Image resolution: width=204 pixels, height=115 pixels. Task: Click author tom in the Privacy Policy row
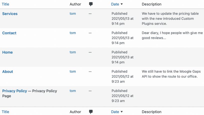click(x=73, y=91)
